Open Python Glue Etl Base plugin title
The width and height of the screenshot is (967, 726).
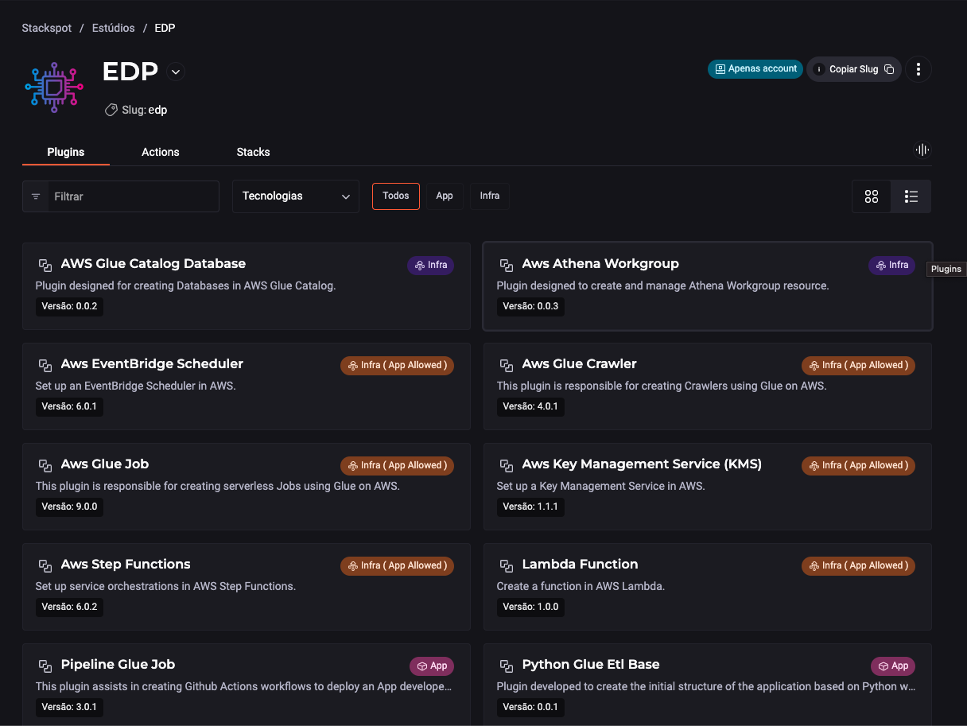[591, 665]
